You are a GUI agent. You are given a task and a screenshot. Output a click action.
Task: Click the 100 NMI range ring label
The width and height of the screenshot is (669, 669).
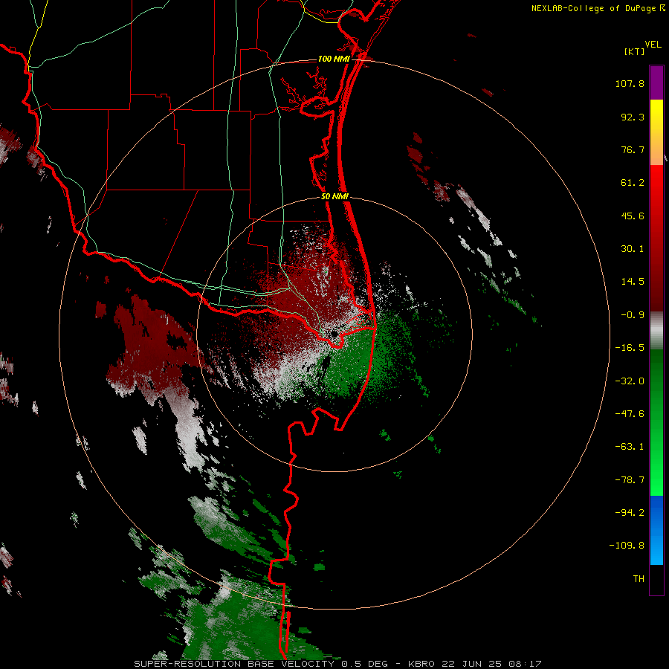pos(334,59)
